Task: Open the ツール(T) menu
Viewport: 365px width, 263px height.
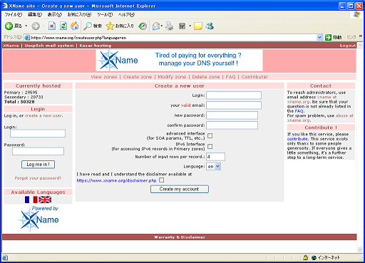Action: coord(105,15)
